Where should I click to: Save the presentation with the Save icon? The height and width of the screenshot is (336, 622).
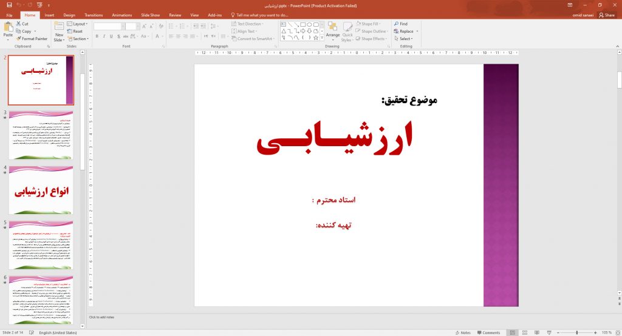click(10, 5)
